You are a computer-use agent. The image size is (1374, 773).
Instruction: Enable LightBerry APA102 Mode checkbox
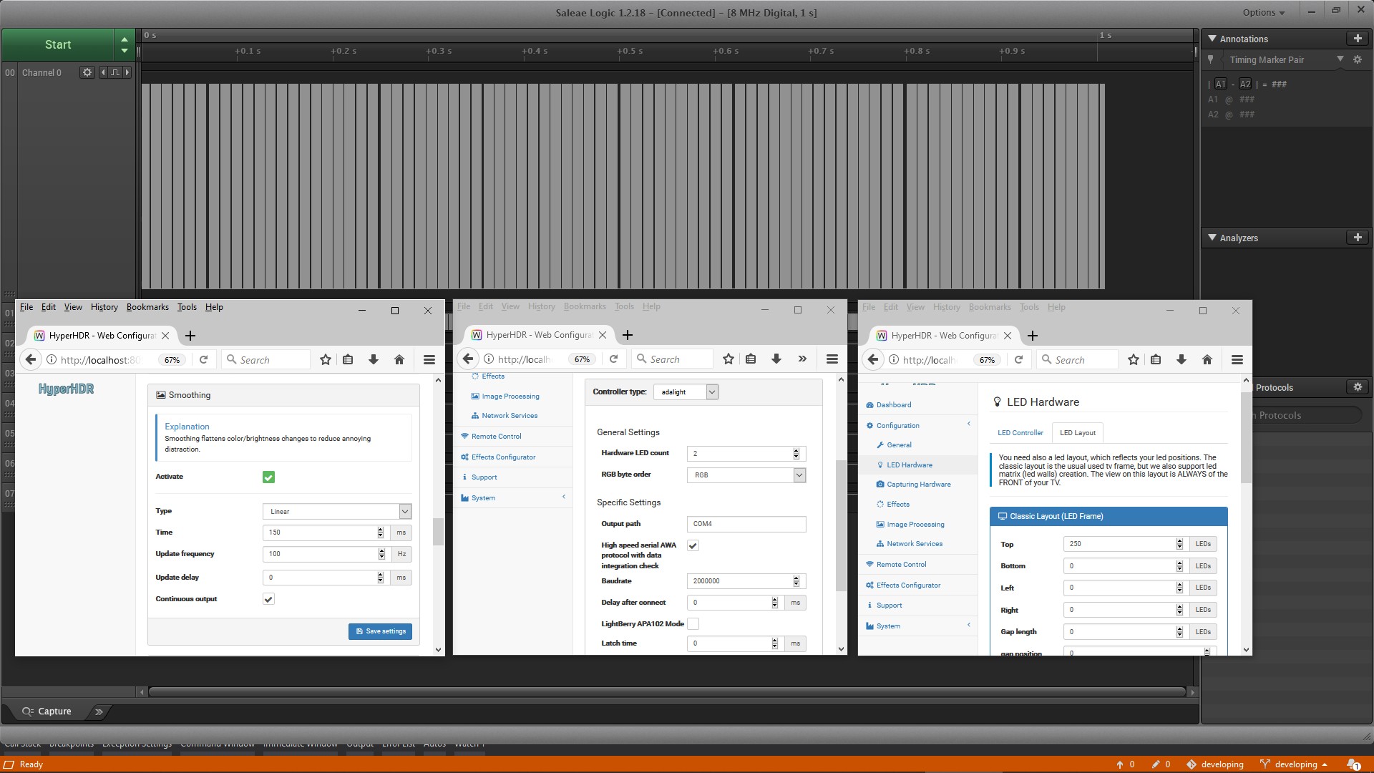coord(693,624)
